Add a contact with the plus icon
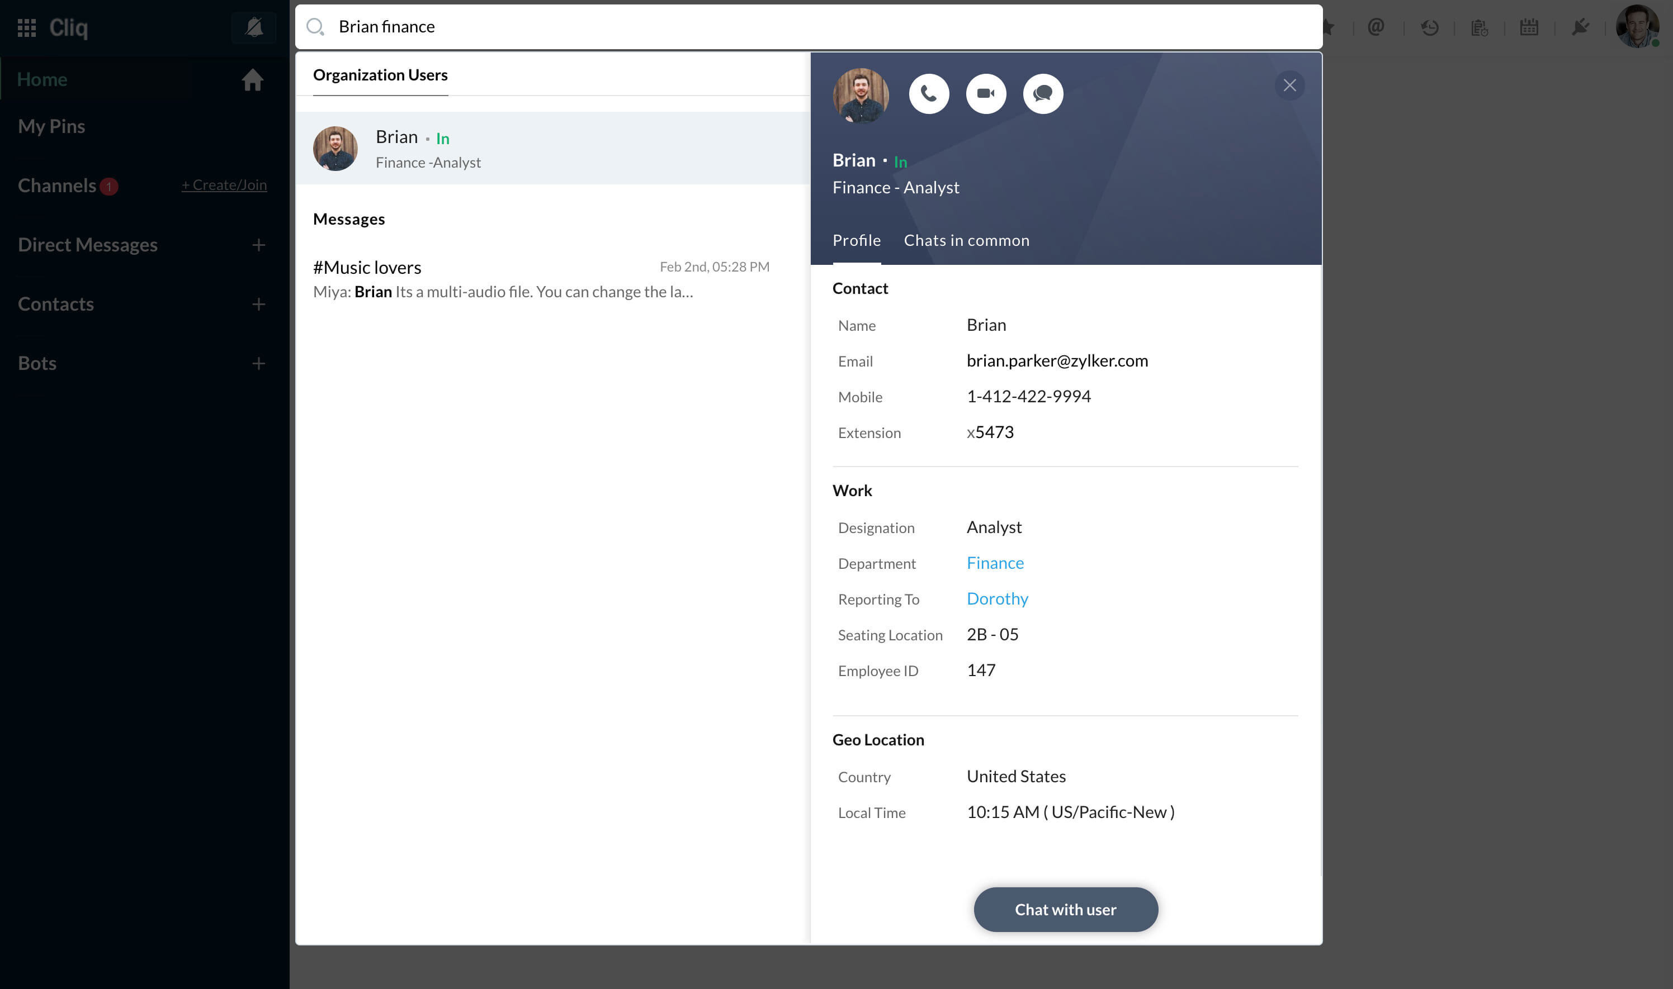The width and height of the screenshot is (1673, 989). [x=259, y=305]
